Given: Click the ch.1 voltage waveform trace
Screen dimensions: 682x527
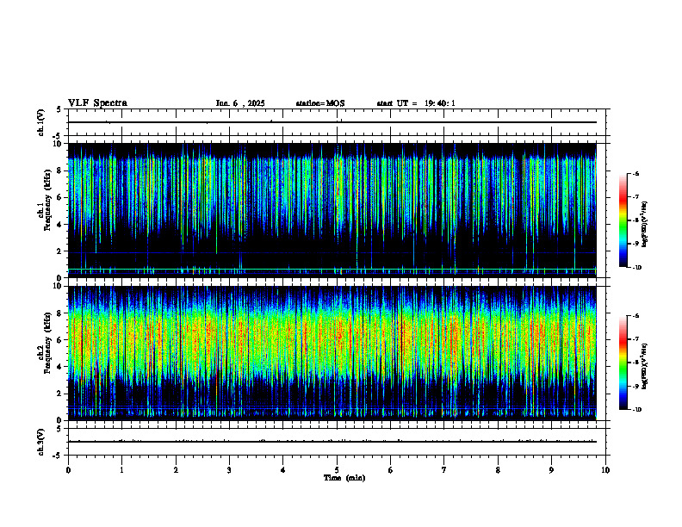Looking at the screenshot, I should (x=332, y=122).
